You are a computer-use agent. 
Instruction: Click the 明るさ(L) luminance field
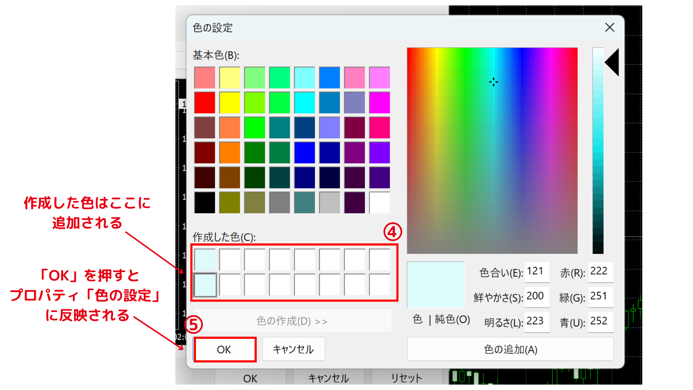tap(537, 321)
